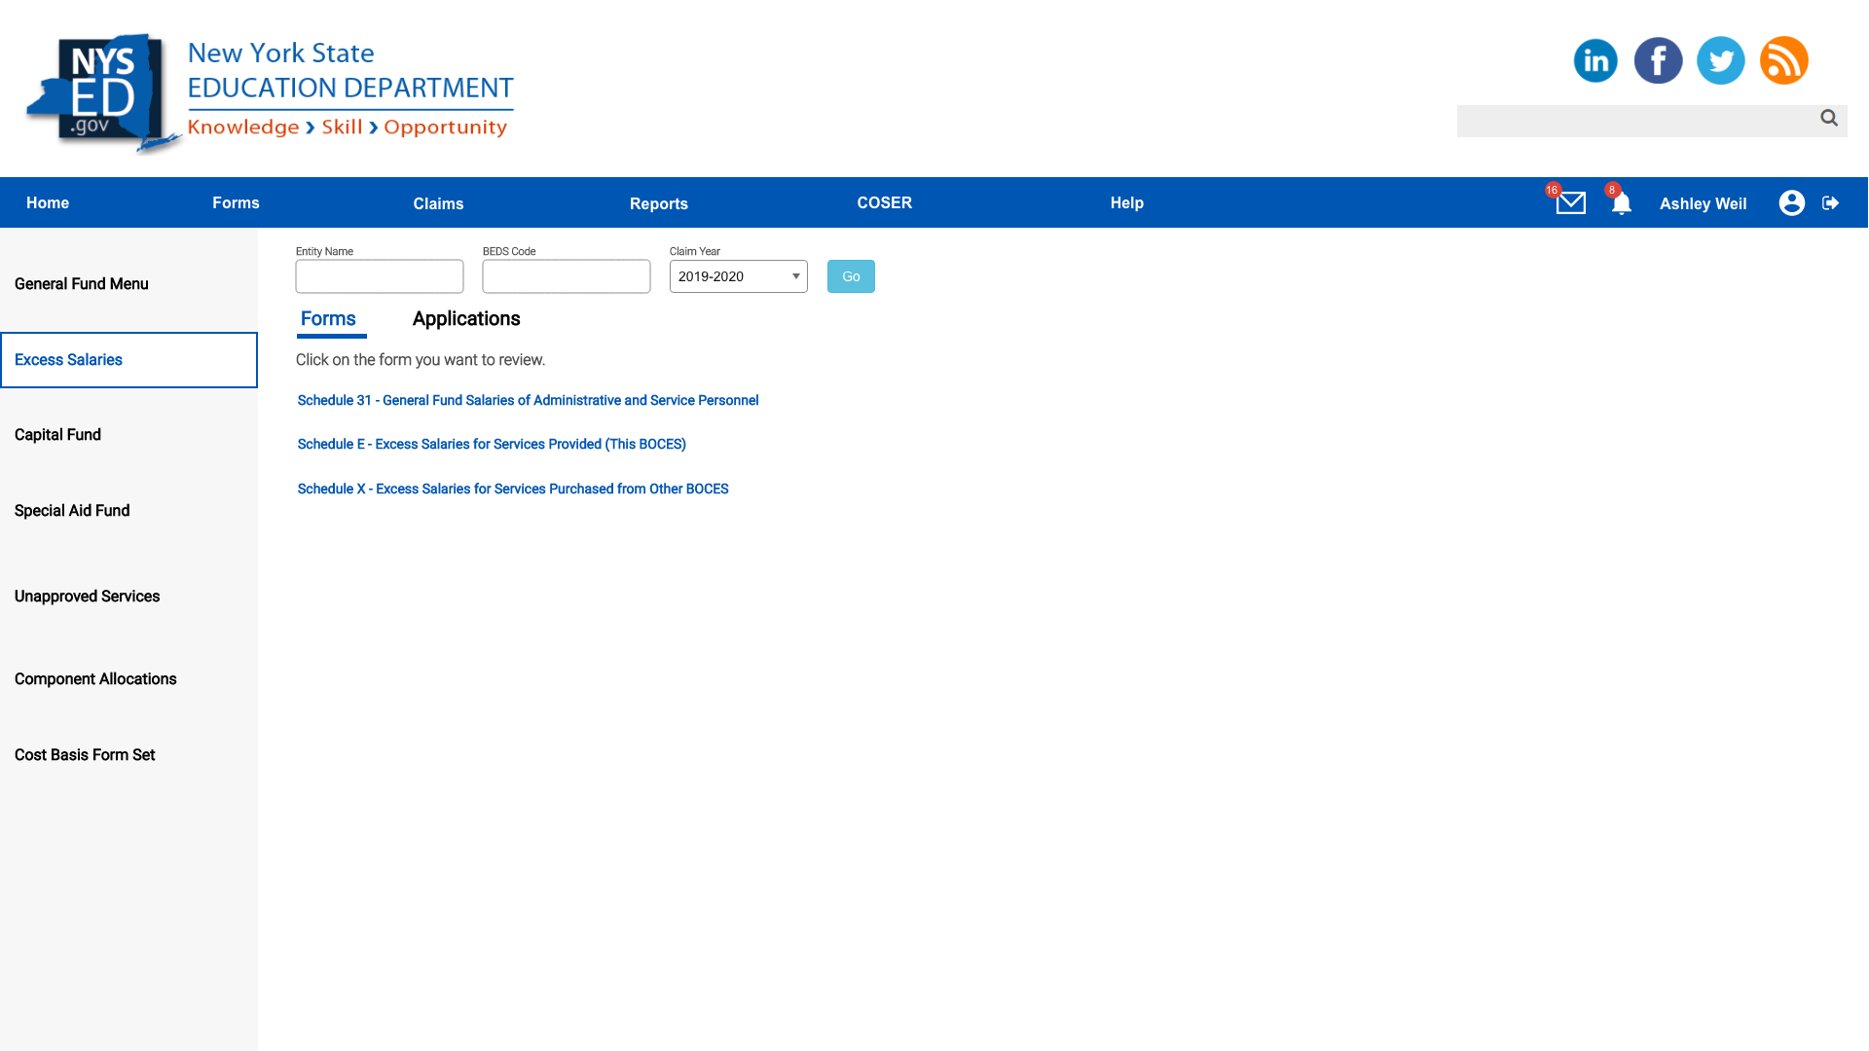Open the notifications bell icon
The image size is (1869, 1051).
[1621, 204]
